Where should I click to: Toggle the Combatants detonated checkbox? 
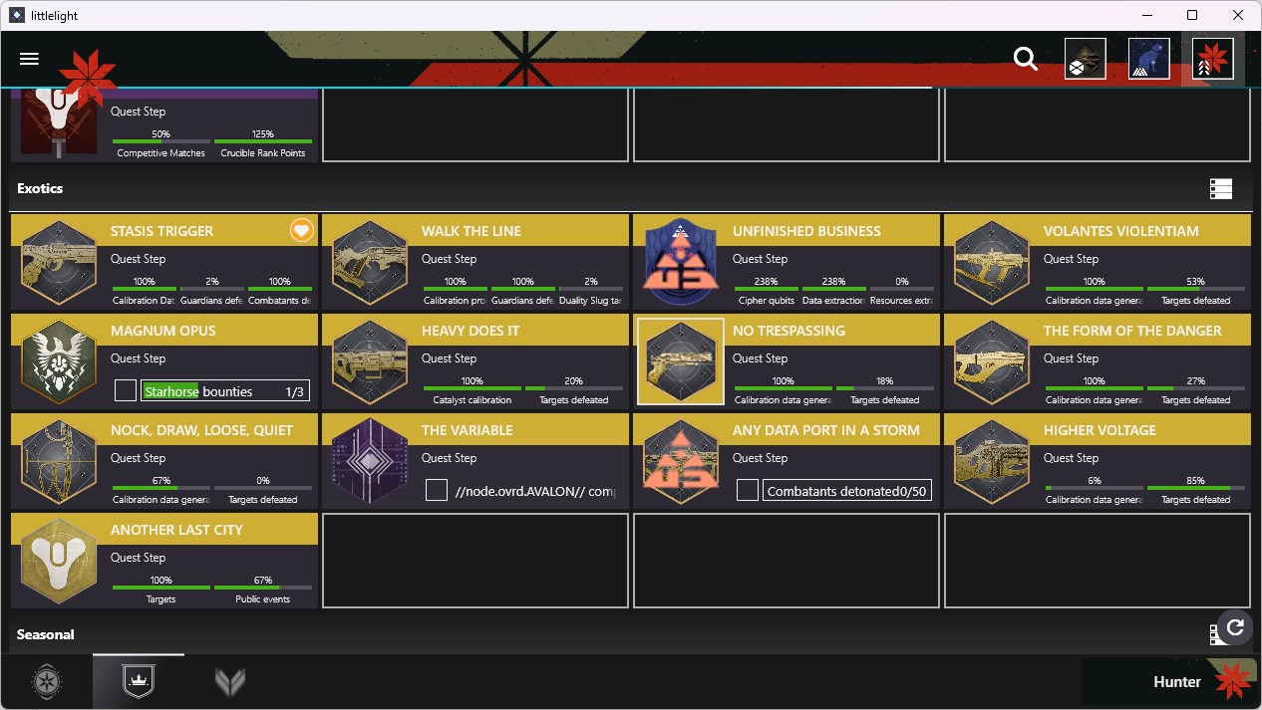747,490
